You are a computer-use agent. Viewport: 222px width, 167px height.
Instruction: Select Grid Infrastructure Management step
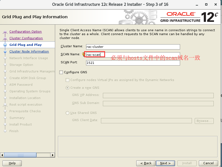tap(32, 71)
